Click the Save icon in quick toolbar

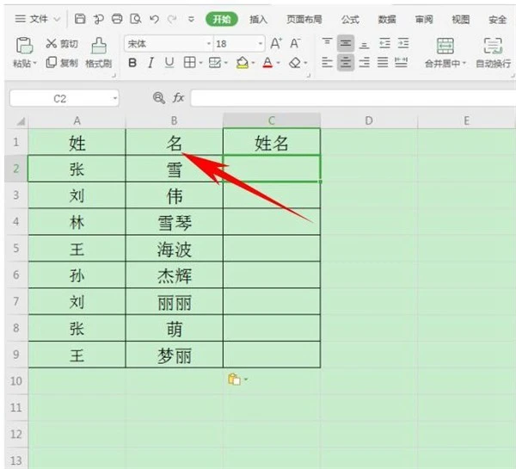tap(80, 19)
